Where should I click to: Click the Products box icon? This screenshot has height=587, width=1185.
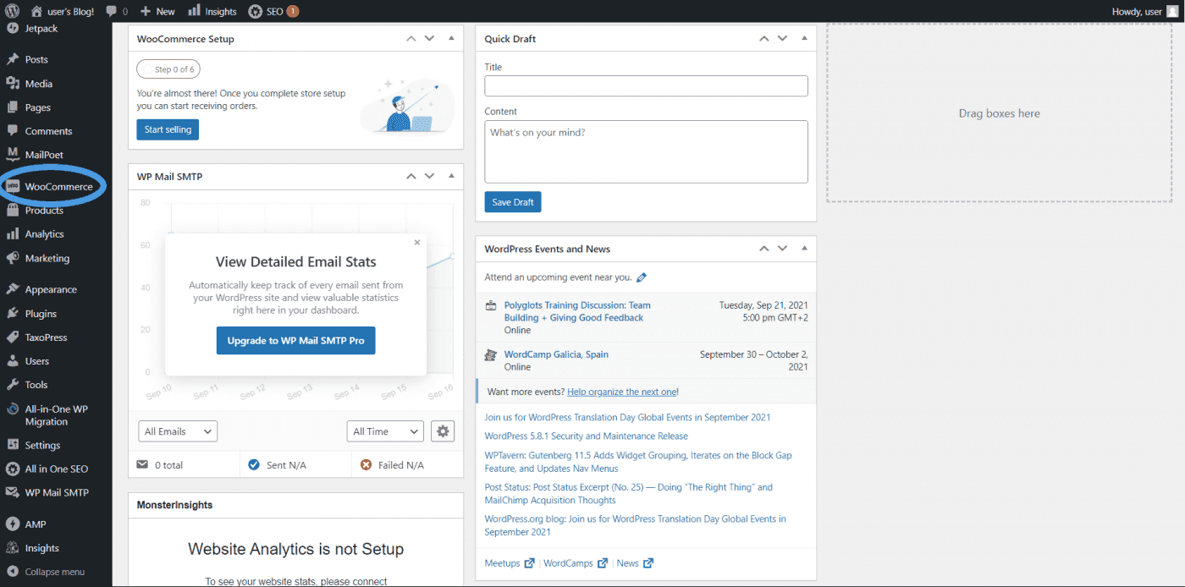12,210
